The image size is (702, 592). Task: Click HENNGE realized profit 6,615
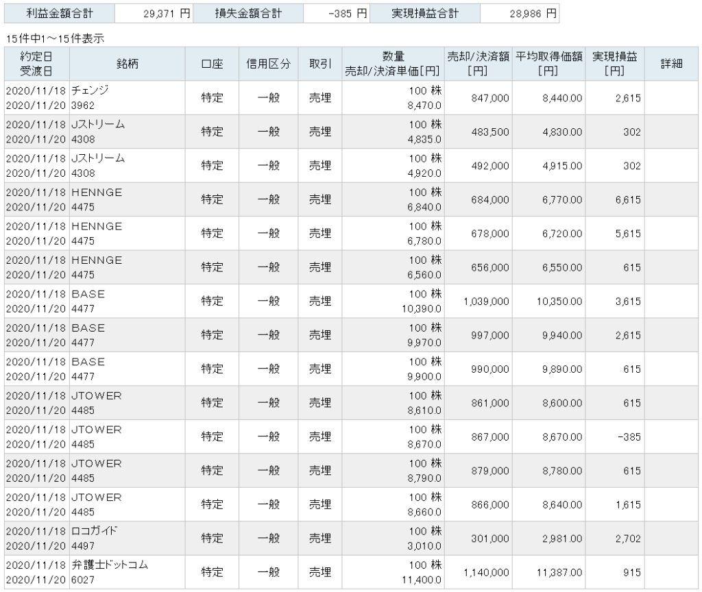(x=628, y=200)
